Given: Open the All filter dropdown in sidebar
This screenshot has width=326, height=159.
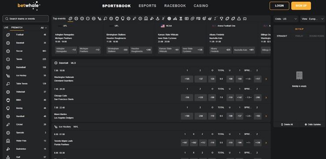Looking at the screenshot, I should click(44, 28).
